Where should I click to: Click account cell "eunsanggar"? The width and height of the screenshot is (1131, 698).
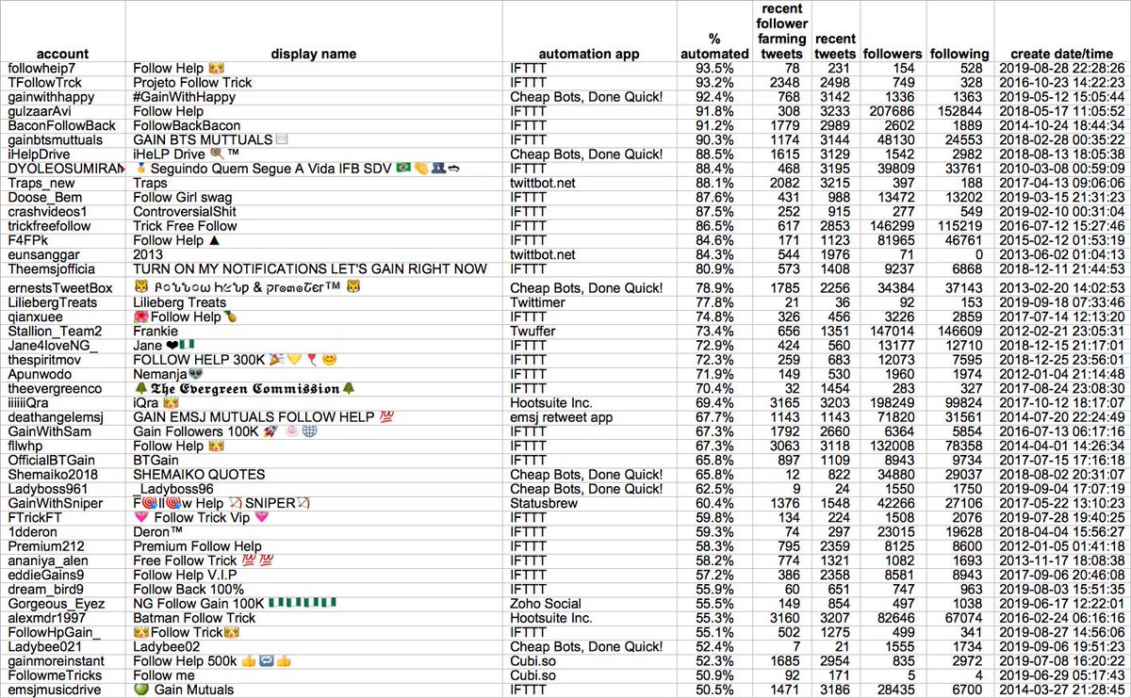tap(41, 254)
